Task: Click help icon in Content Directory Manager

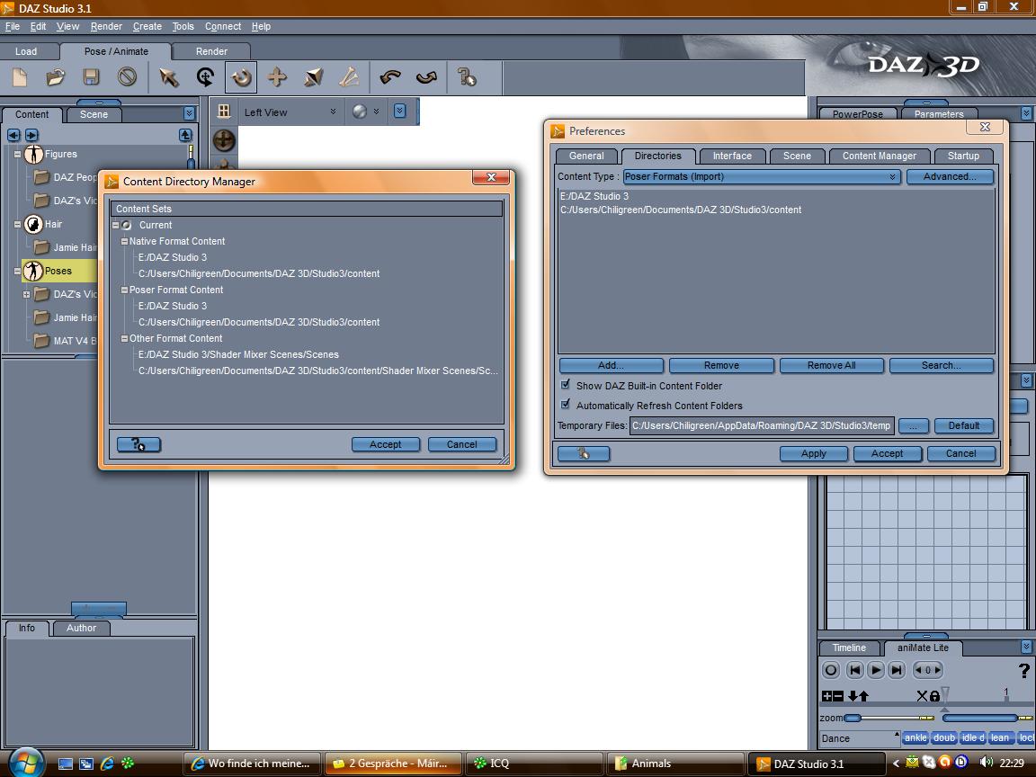Action: [138, 444]
